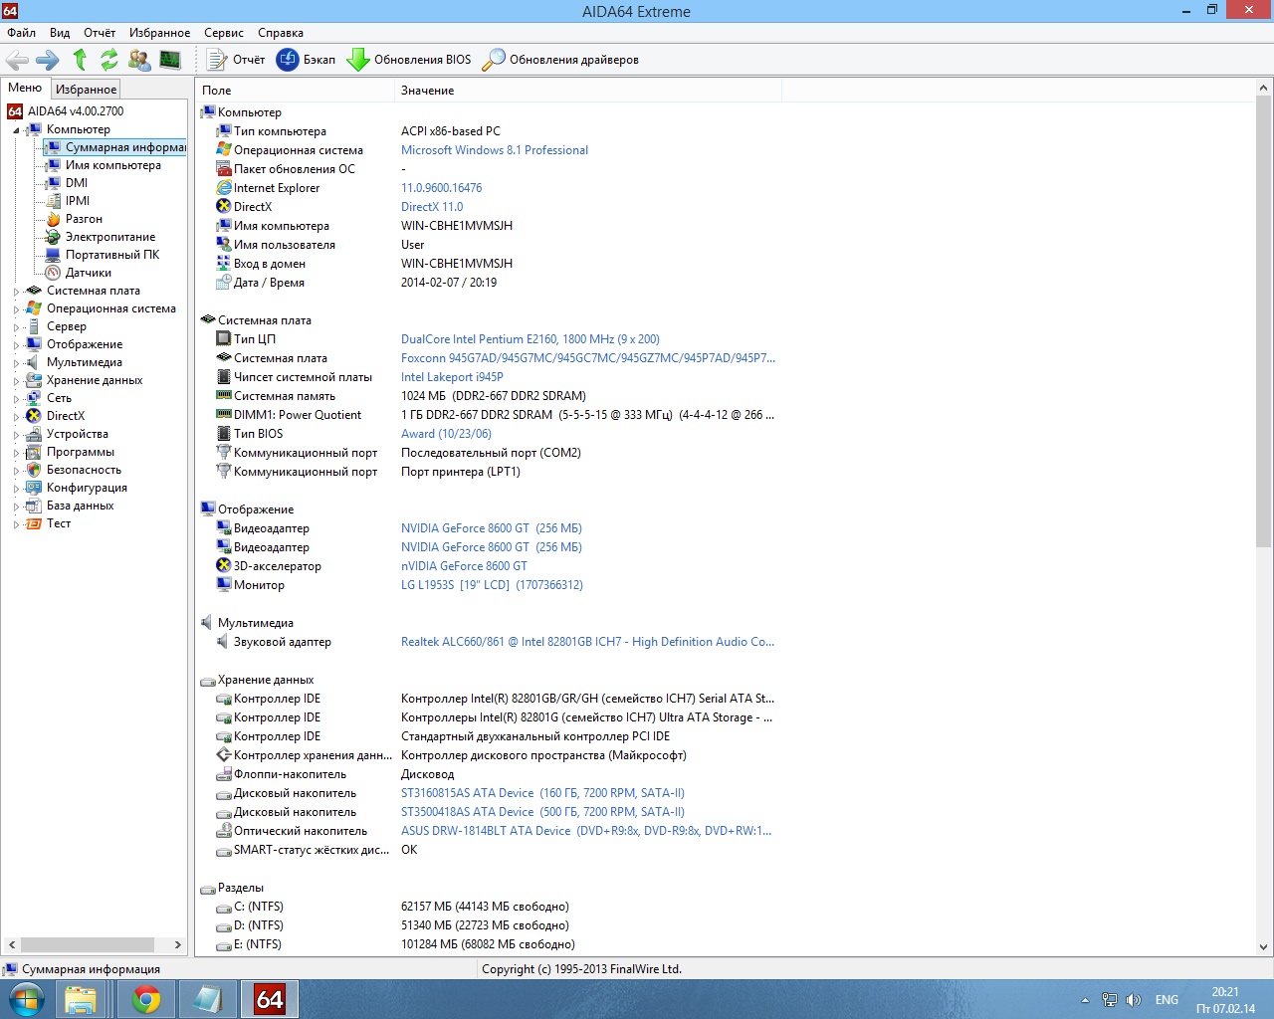Open the Award (10/23/06) BIOS link
The width and height of the screenshot is (1274, 1019).
(x=446, y=434)
